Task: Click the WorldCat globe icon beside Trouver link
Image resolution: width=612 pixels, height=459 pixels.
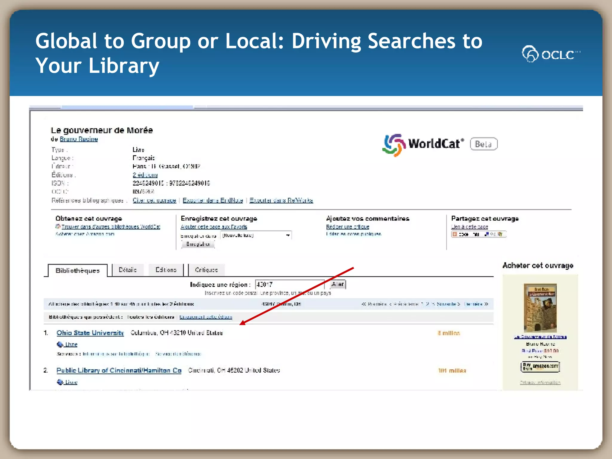Action: (58, 227)
